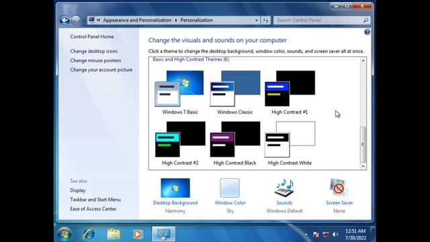
Task: Click the theme list scrollbar thumb
Action: (363, 145)
